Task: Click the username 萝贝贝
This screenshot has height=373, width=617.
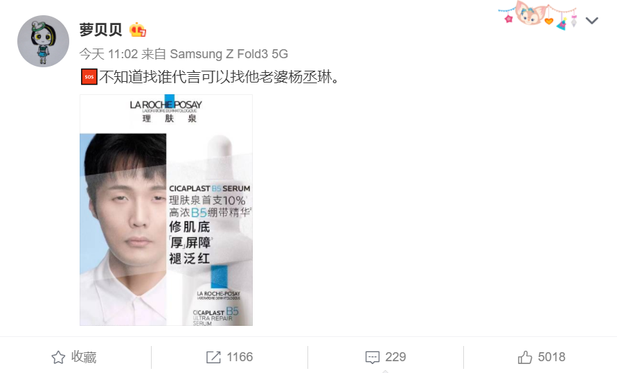Action: (100, 30)
